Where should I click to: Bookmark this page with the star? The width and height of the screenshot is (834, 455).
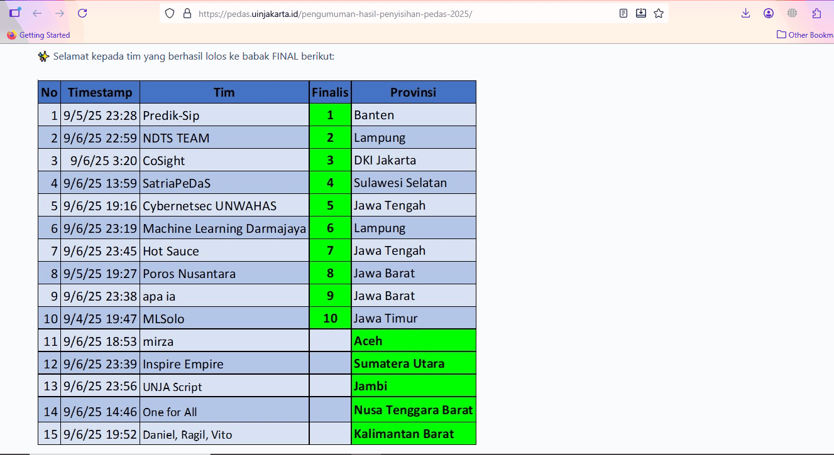(659, 13)
